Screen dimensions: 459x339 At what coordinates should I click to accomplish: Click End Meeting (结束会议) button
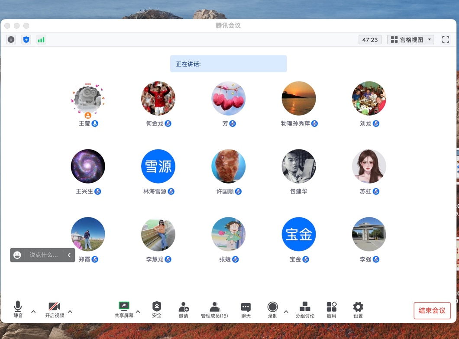tap(432, 310)
